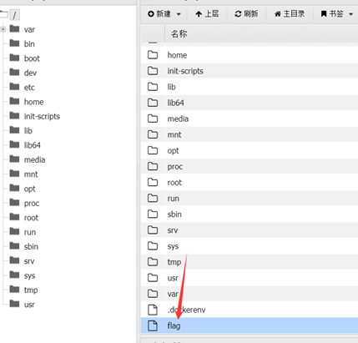
Task: Select the .dockerenv file icon
Action: [x=153, y=310]
